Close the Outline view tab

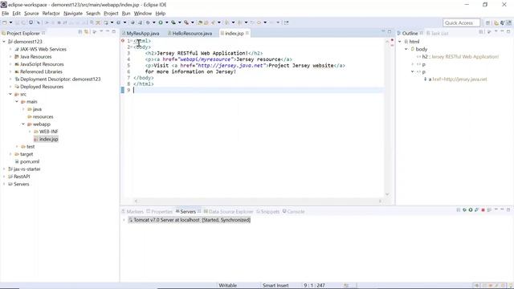coord(421,33)
